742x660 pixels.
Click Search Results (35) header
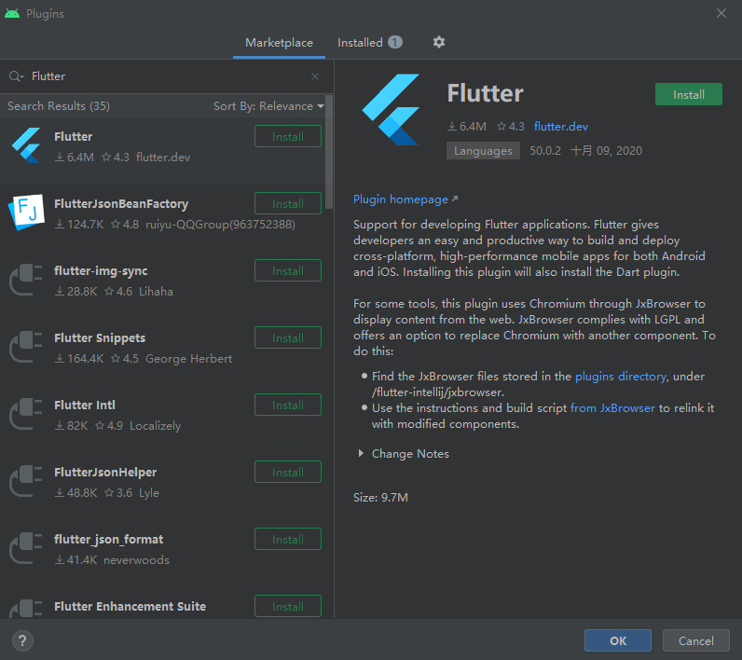(x=59, y=106)
